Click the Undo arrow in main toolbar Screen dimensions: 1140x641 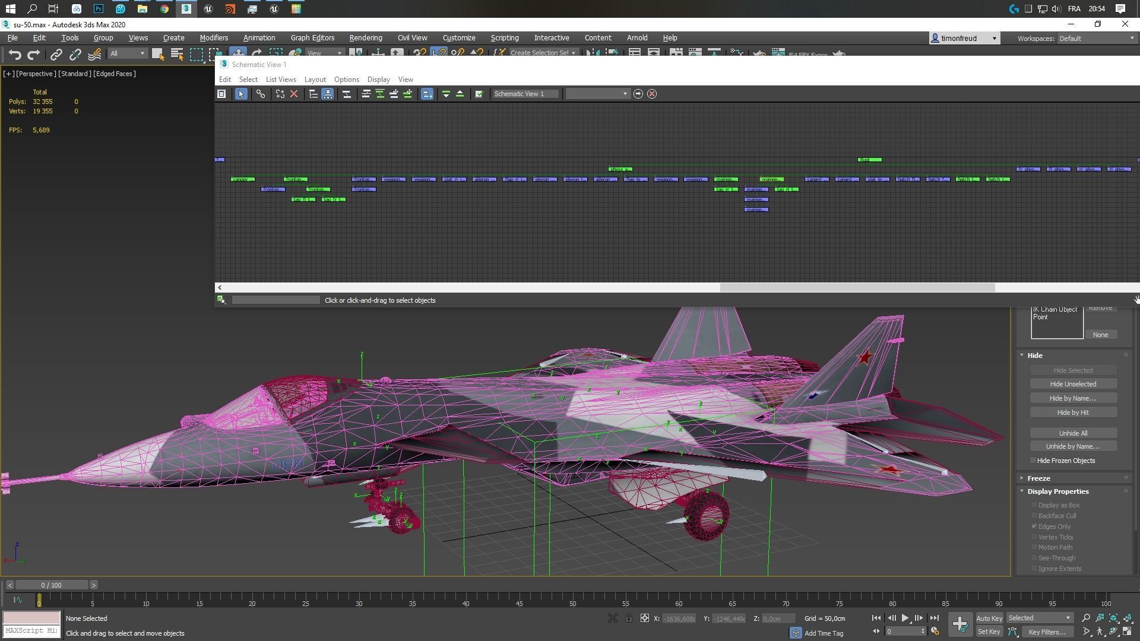(x=15, y=55)
